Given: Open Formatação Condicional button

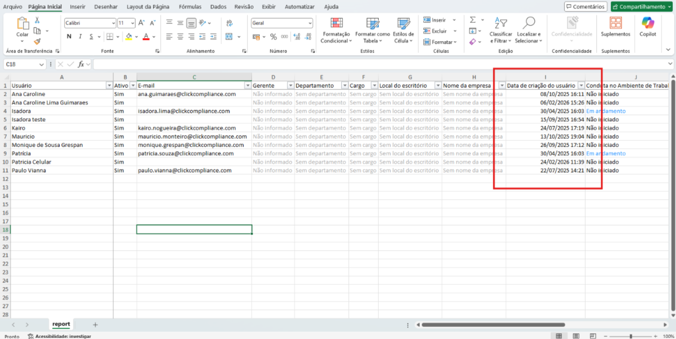Looking at the screenshot, I should (x=336, y=30).
